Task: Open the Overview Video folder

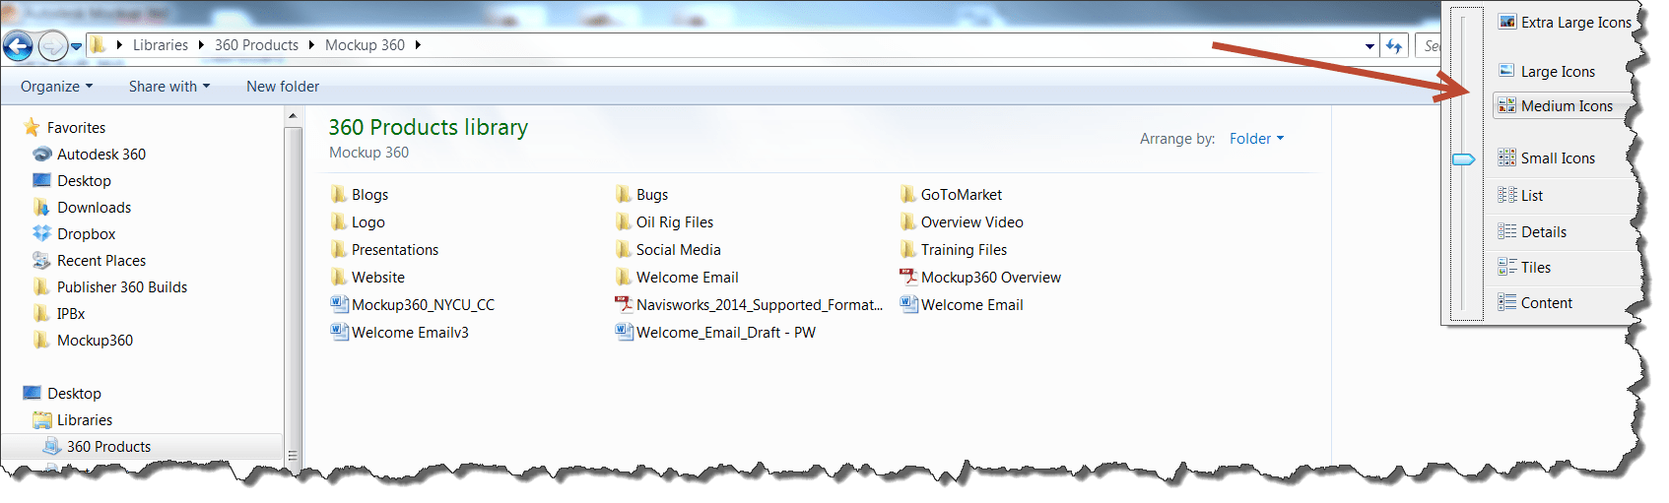Action: click(962, 221)
